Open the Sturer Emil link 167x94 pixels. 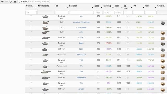click(x=81, y=78)
